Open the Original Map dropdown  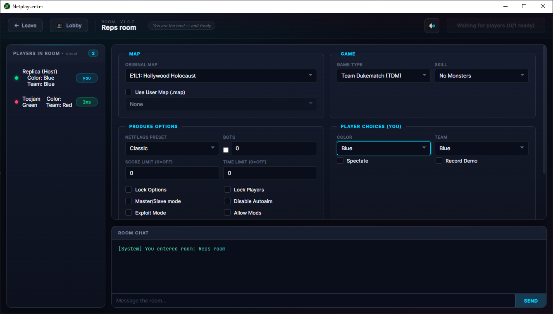[221, 76]
